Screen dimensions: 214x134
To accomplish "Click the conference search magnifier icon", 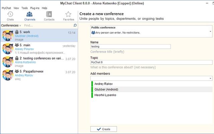I will (75, 25).
